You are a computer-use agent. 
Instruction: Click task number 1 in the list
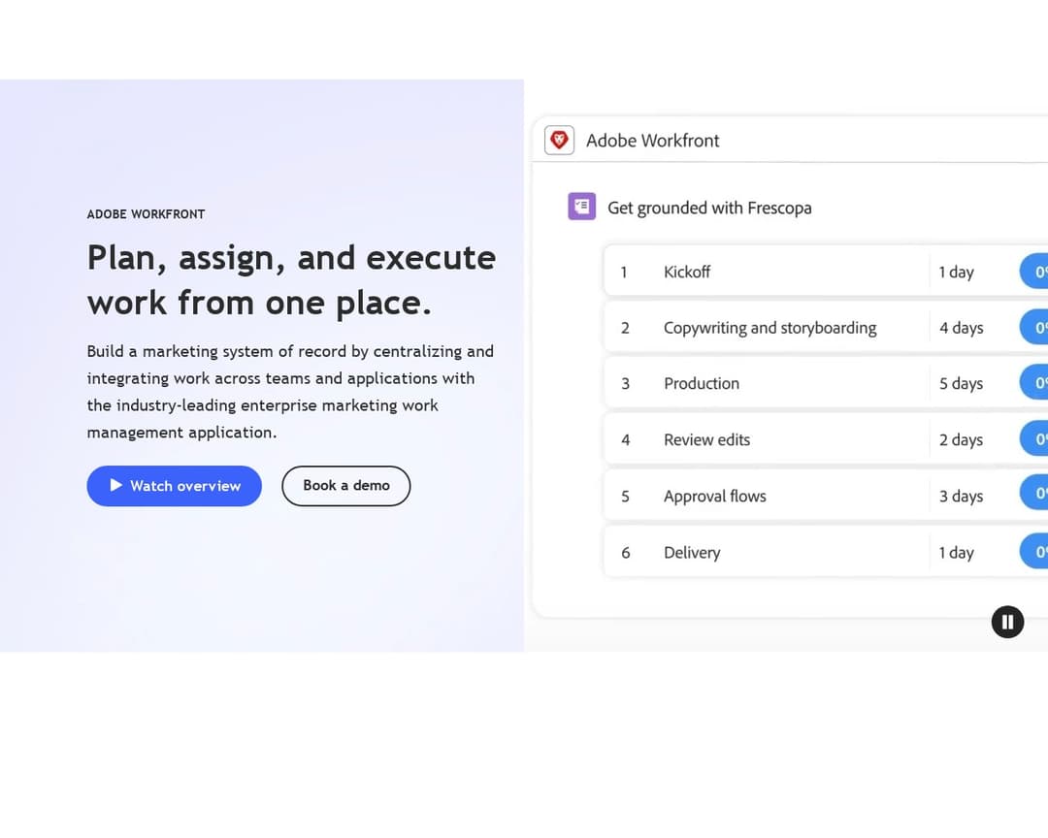tap(624, 272)
